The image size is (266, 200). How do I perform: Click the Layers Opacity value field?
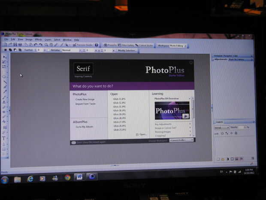coord(242,127)
